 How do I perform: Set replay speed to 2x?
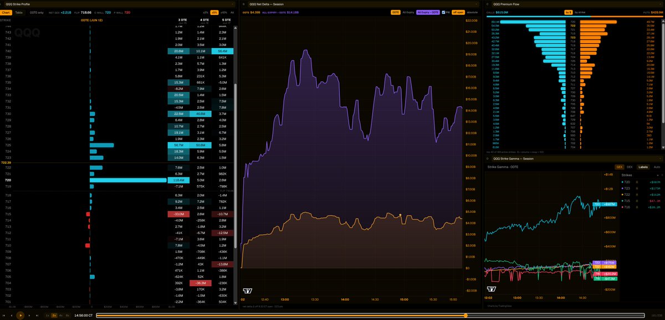click(54, 316)
